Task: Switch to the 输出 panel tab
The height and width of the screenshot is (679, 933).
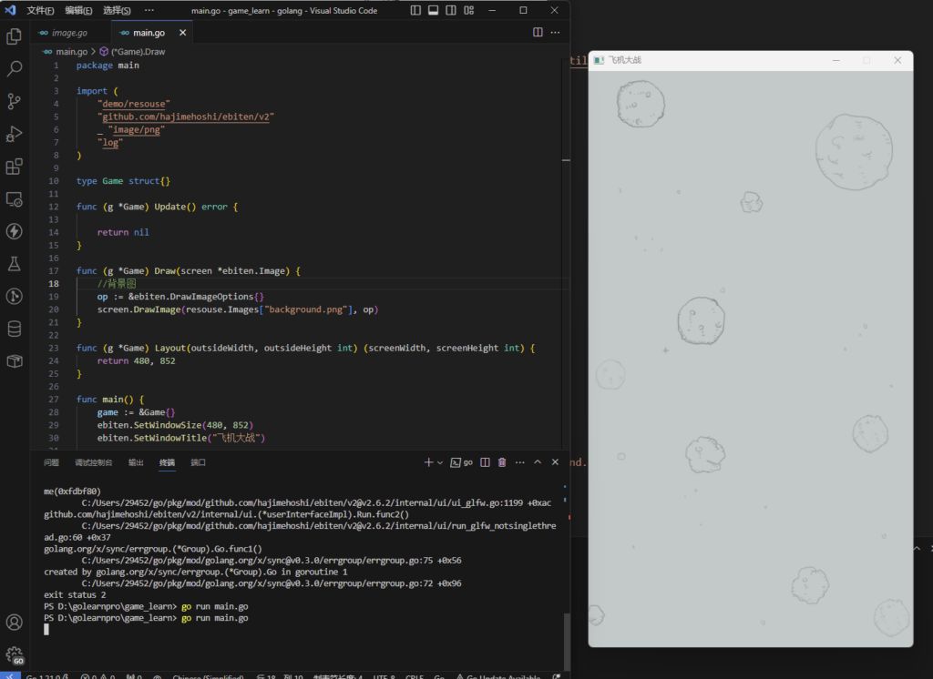Action: click(136, 462)
